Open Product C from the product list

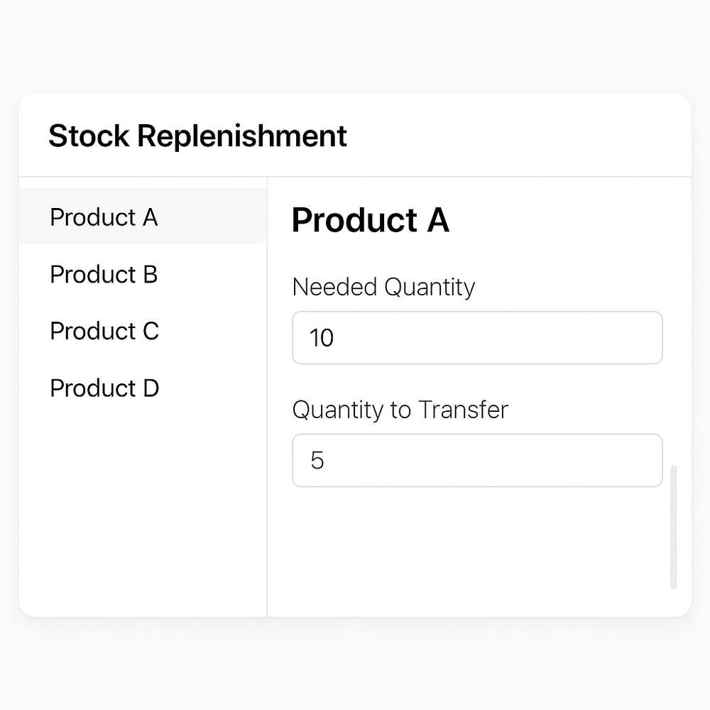point(104,332)
